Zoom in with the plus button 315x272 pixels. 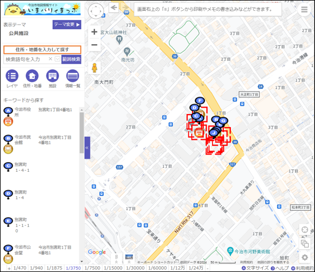coord(94,31)
